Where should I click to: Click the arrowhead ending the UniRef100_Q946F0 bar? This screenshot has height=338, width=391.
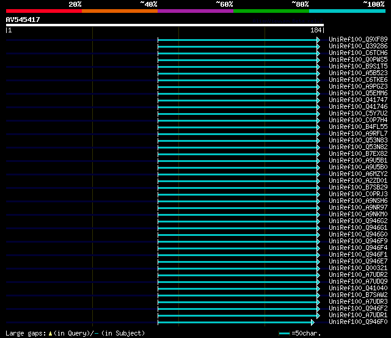point(313,323)
